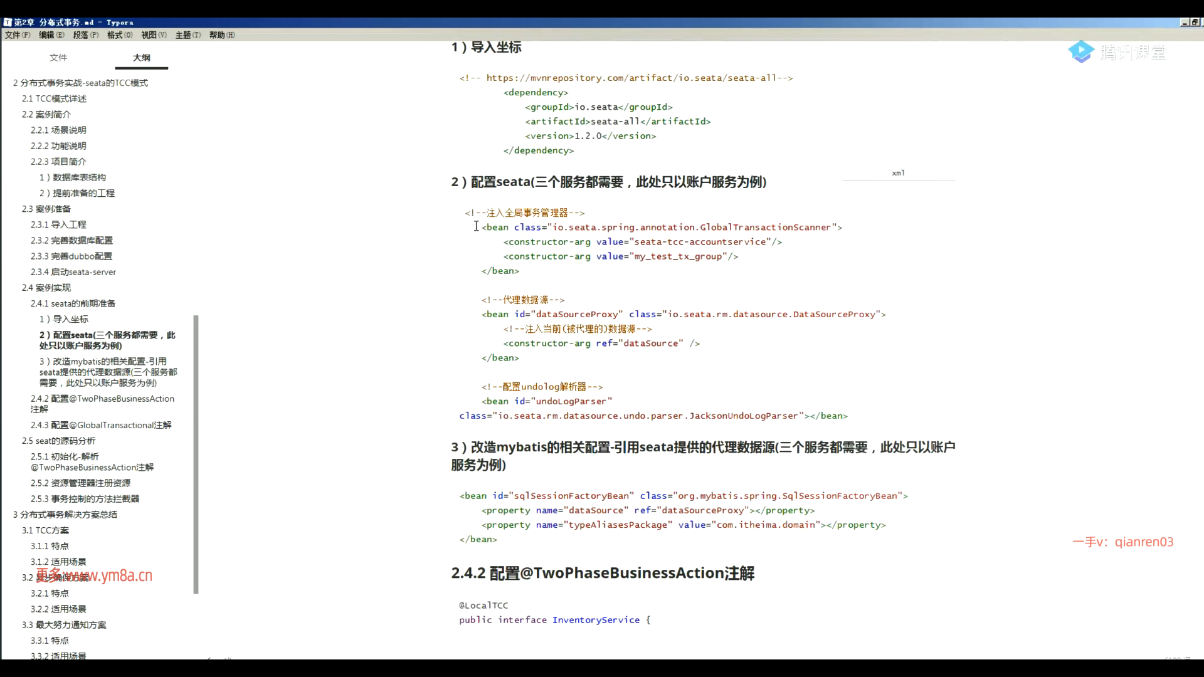
Task: Go to 2.4.2 配置@TwoPhaseBusinessAction注解 in outline
Action: (x=102, y=399)
